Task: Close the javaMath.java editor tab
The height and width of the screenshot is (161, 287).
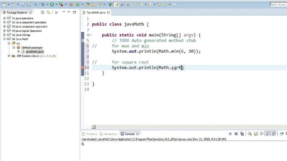Action: (x=109, y=13)
